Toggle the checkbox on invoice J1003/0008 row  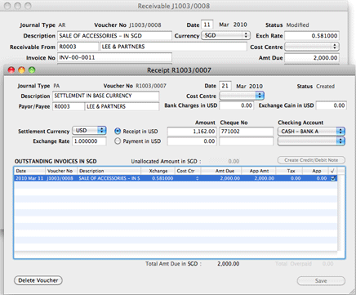(333, 178)
